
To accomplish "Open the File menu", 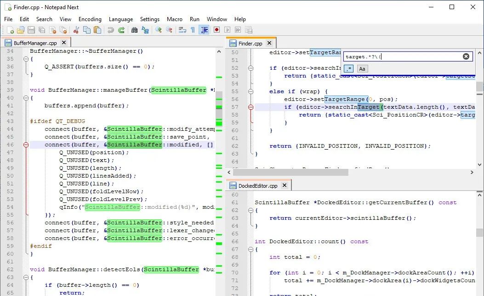I will tap(8, 19).
